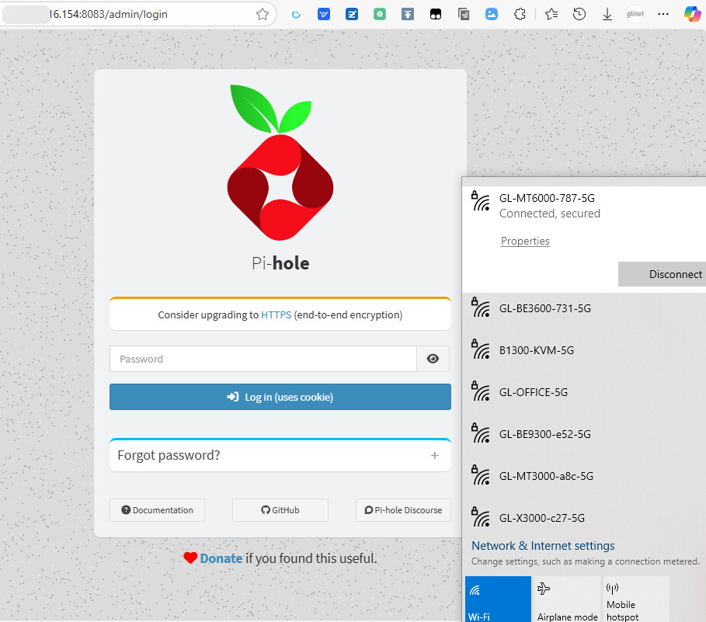Toggle the Mobile hotspot tile
The width and height of the screenshot is (706, 622).
(x=636, y=599)
